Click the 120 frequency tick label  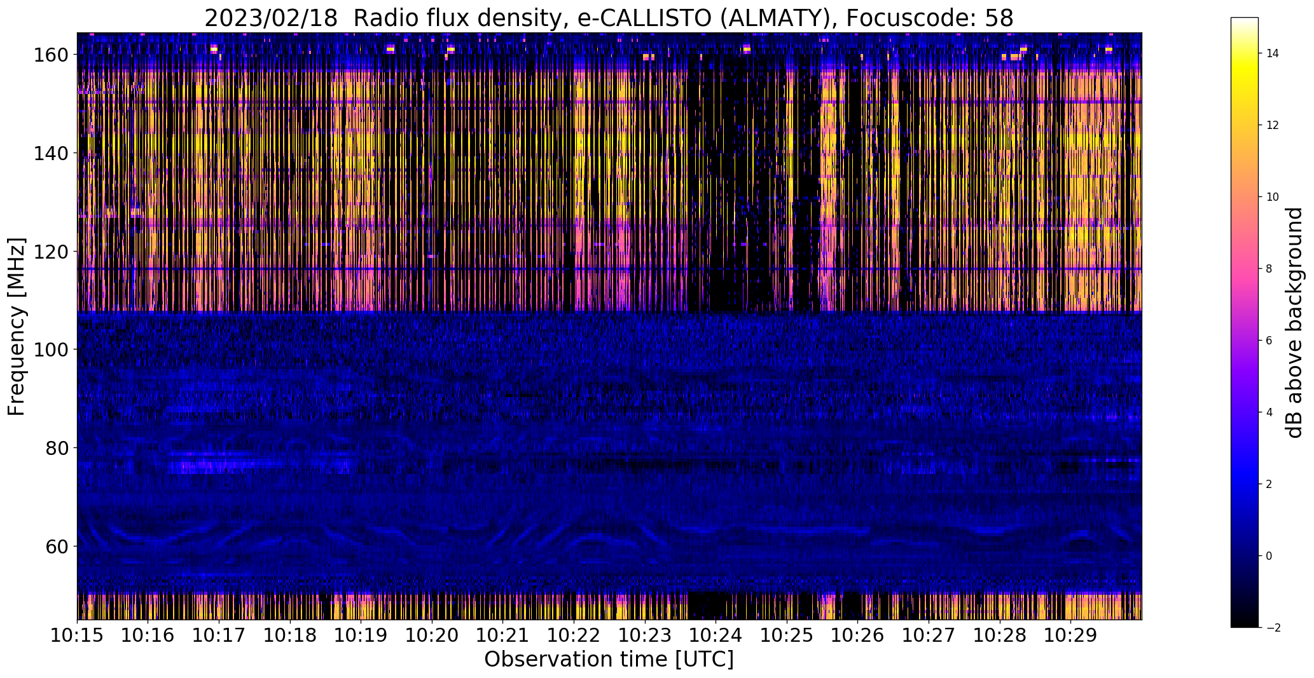(52, 252)
